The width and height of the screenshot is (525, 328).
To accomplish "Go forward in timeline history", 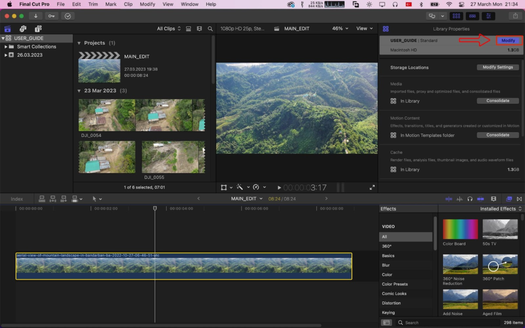I will pos(327,198).
